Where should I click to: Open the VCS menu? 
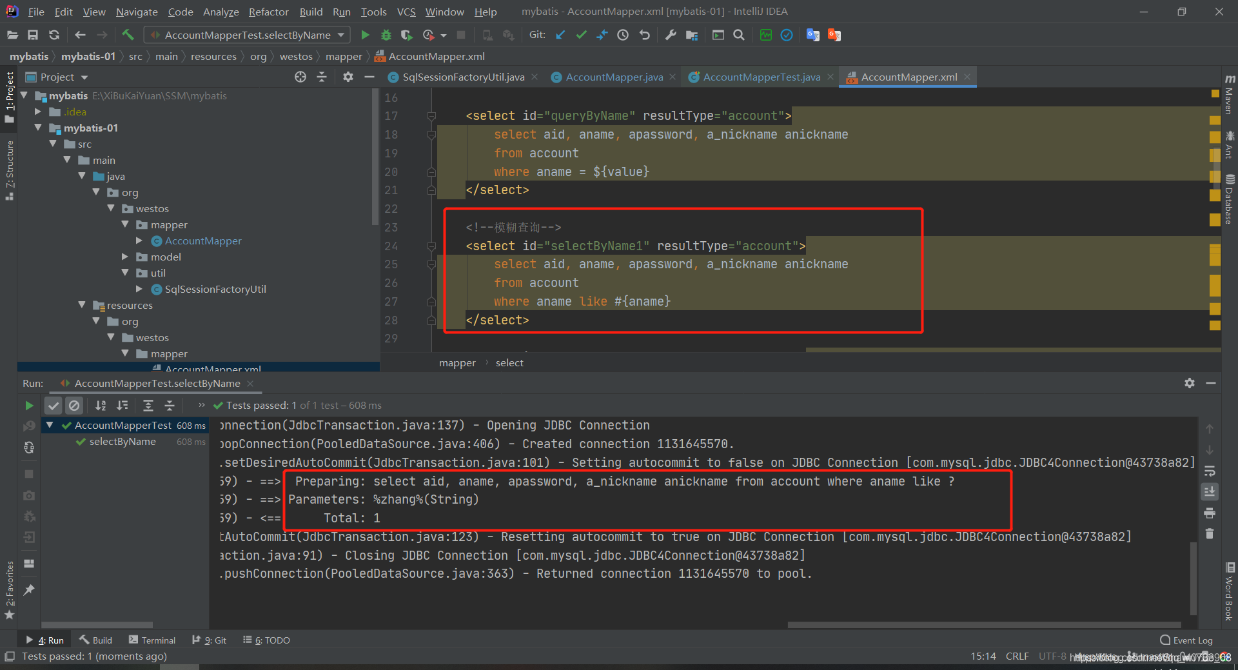pyautogui.click(x=406, y=12)
